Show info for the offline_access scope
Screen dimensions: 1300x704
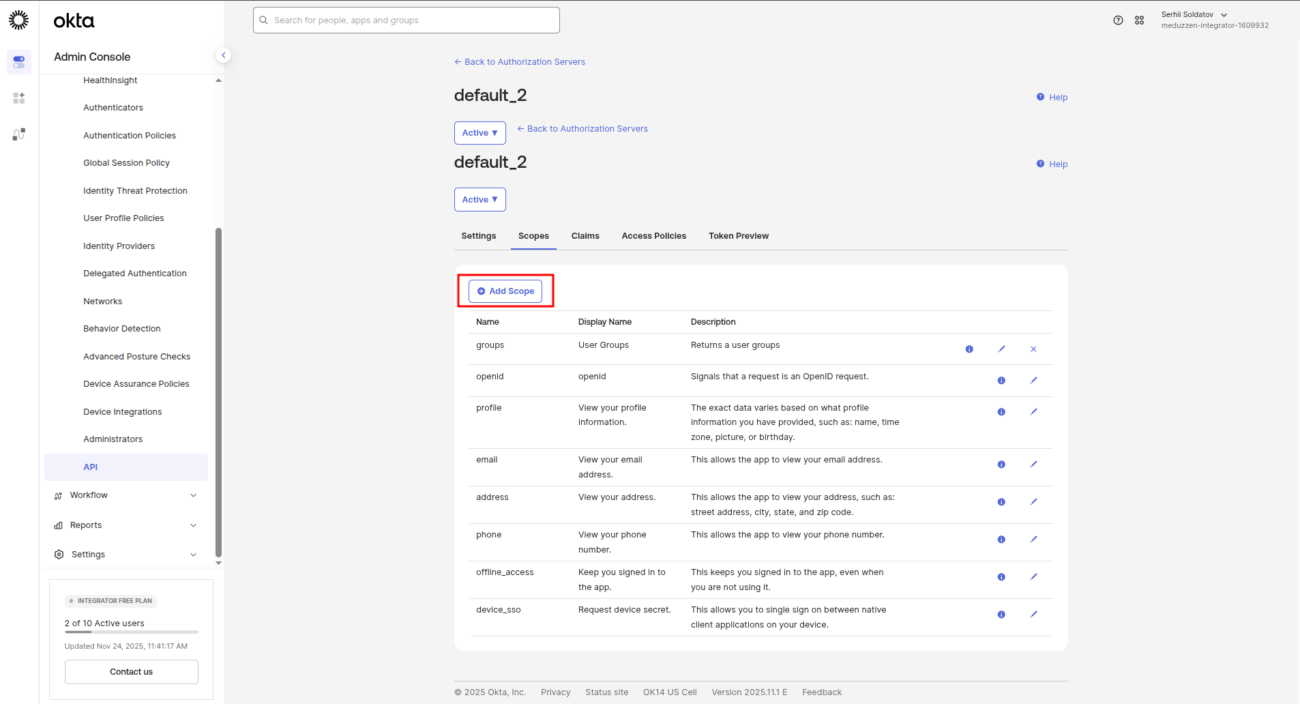1001,577
